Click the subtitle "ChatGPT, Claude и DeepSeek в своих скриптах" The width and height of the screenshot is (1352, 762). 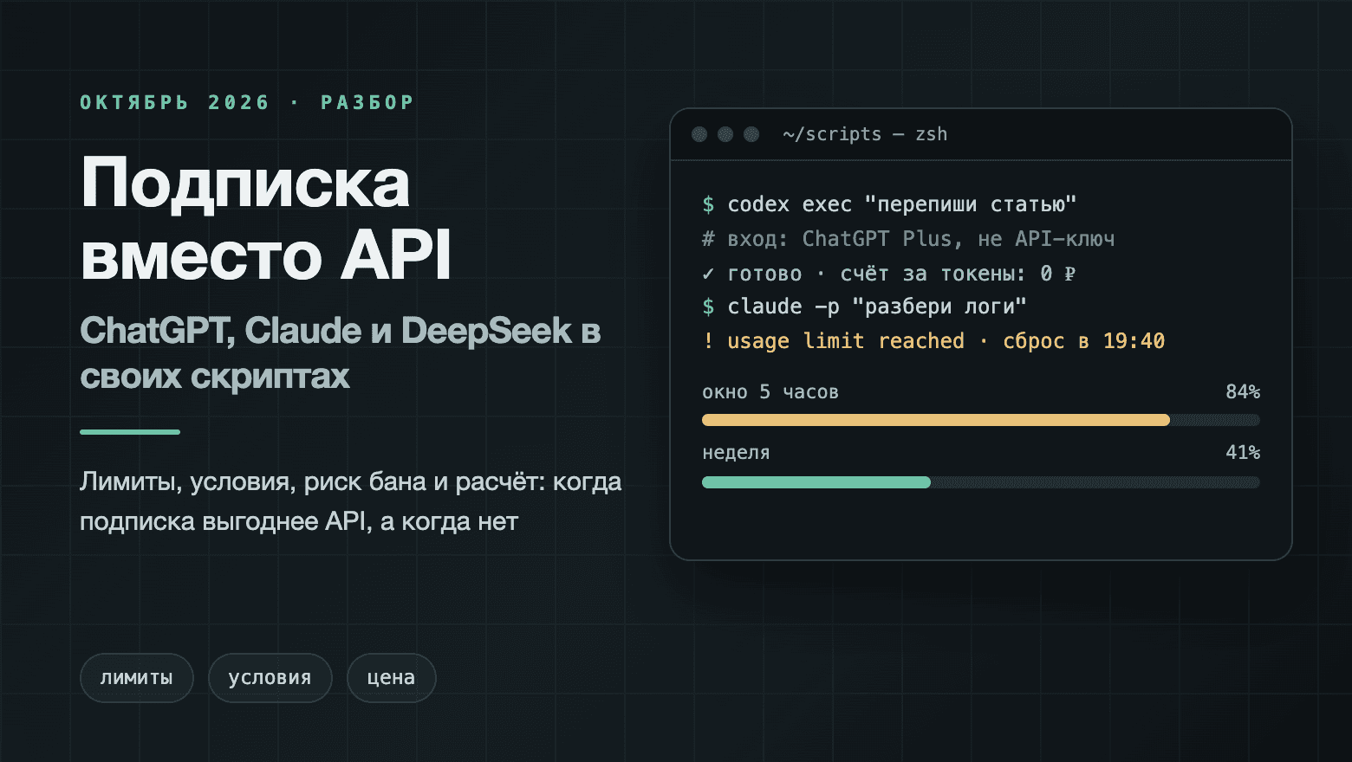pos(341,353)
